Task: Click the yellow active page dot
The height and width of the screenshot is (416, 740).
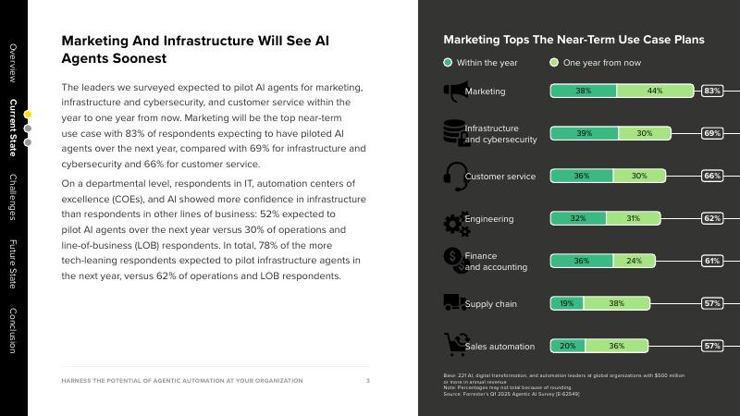Action: (28, 115)
